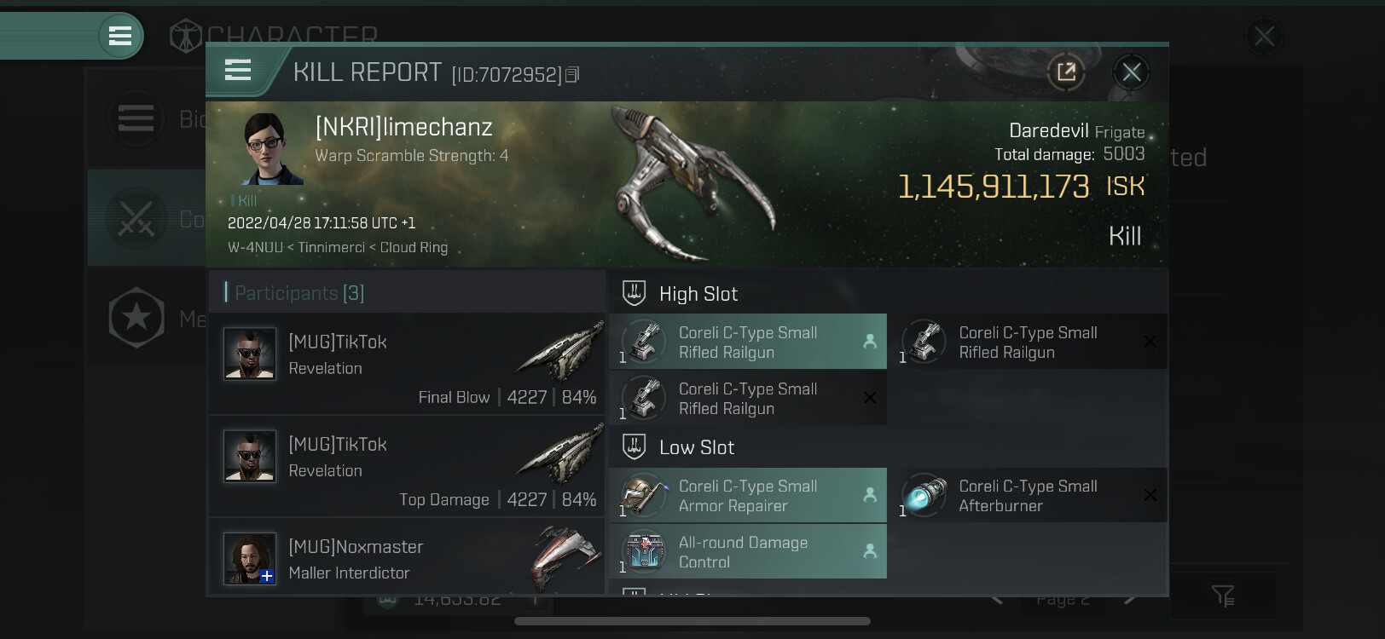Click the horizontal scrollbar at bottom
This screenshot has width=1385, height=639.
tap(692, 621)
